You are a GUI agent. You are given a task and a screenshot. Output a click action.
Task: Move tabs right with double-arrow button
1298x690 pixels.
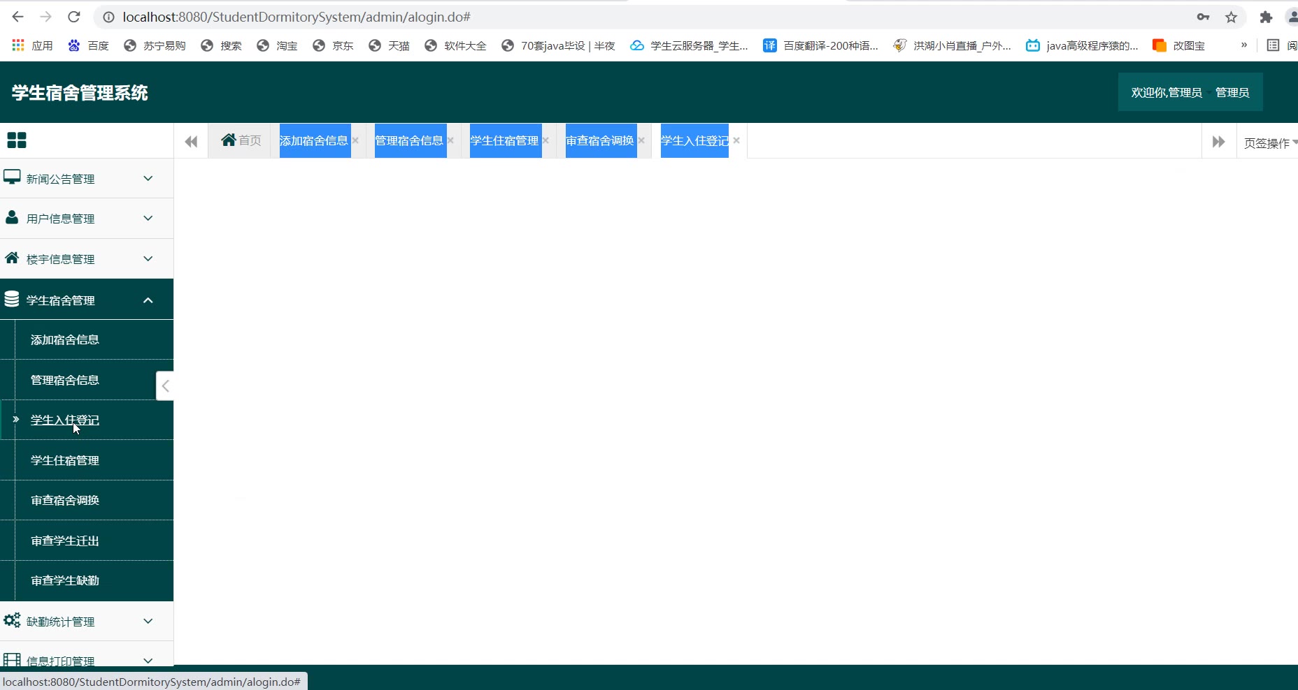[1218, 142]
